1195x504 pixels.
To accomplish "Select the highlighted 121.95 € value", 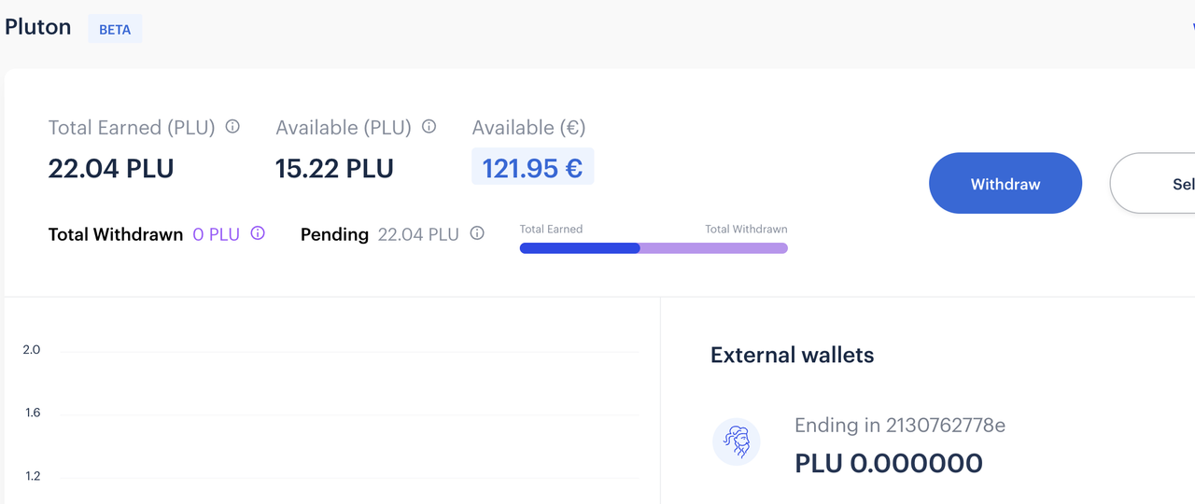I will [x=532, y=168].
